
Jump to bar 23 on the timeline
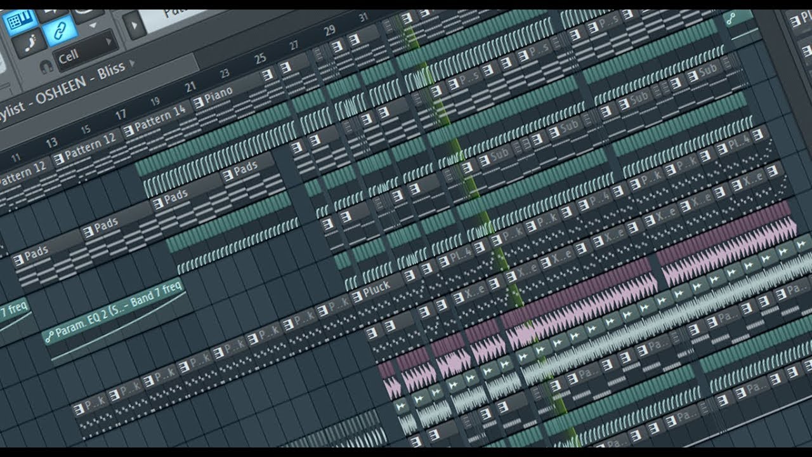click(225, 73)
